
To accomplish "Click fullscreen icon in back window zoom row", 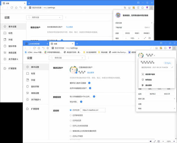I will pyautogui.click(x=145, y=38).
